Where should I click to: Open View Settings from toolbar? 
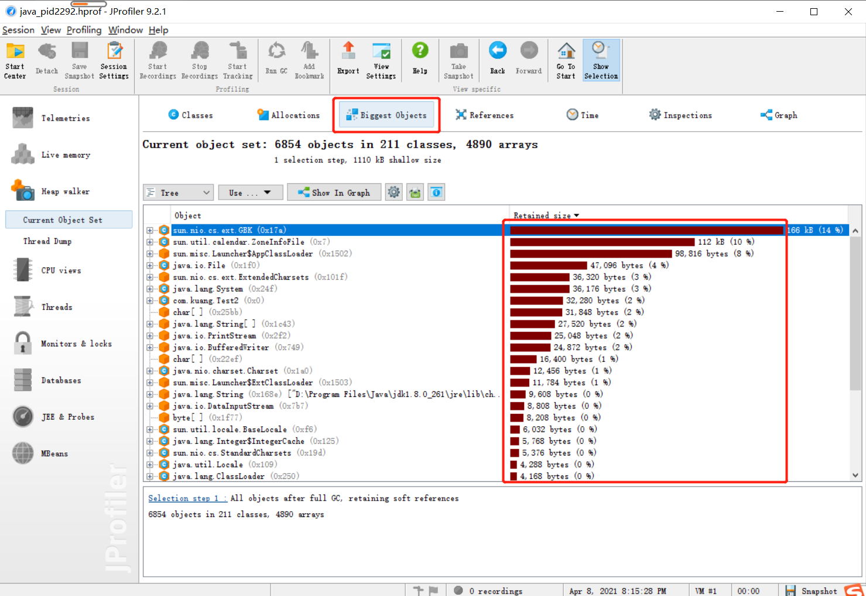(381, 60)
